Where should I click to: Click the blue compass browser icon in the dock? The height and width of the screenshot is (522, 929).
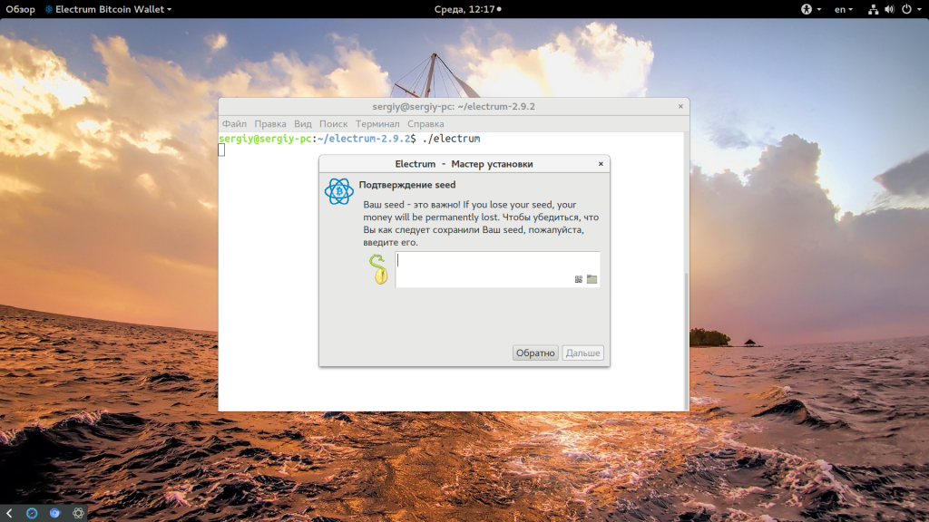click(32, 513)
